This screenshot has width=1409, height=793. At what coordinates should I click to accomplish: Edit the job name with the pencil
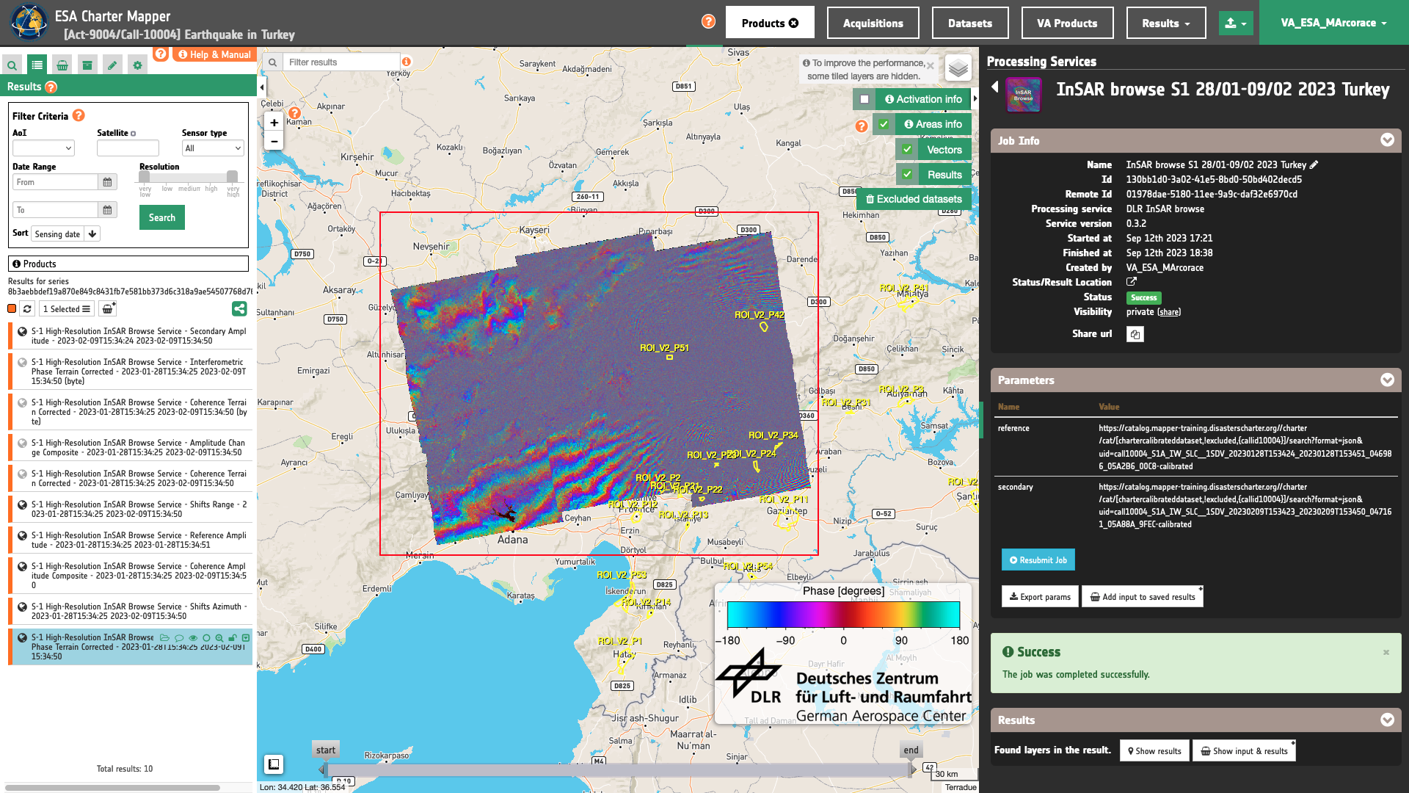click(x=1314, y=164)
